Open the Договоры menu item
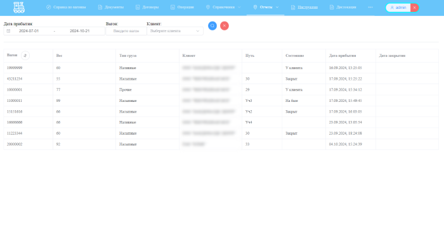This screenshot has width=444, height=238. 147,8
